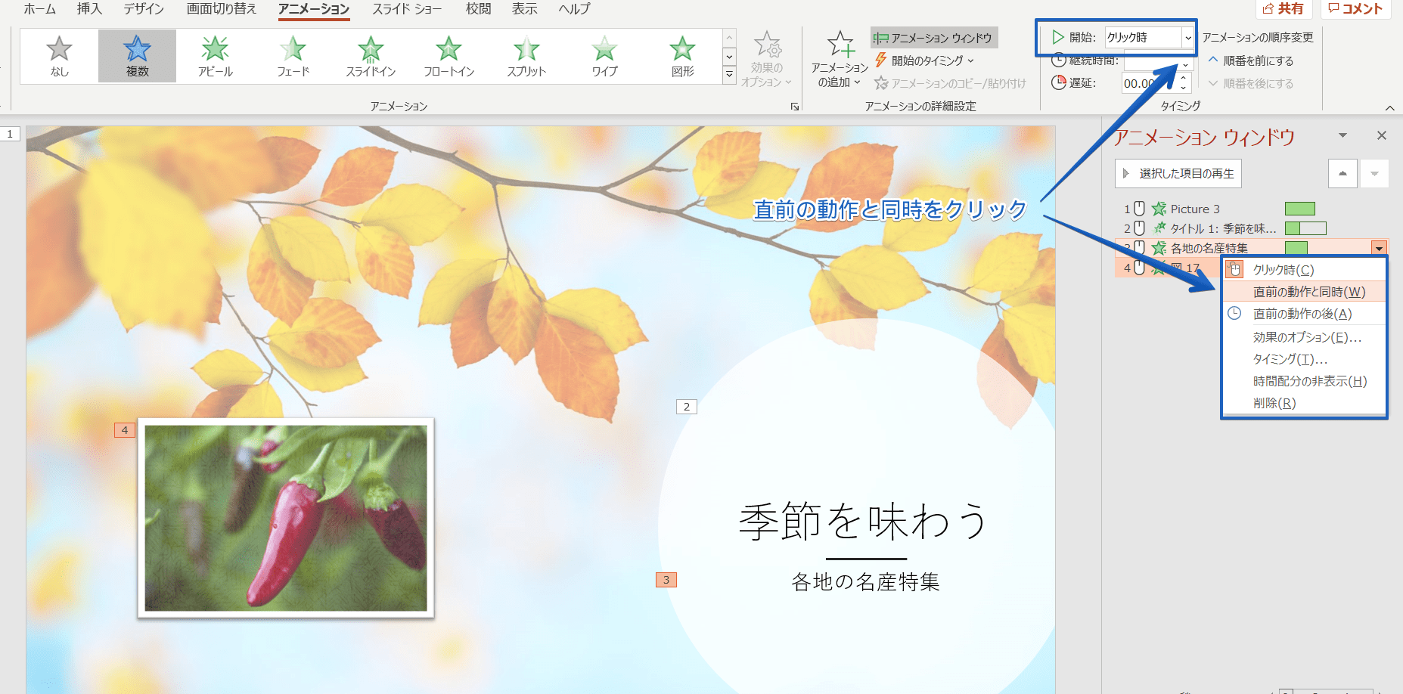Move animation down with the arrow button

[x=1374, y=173]
